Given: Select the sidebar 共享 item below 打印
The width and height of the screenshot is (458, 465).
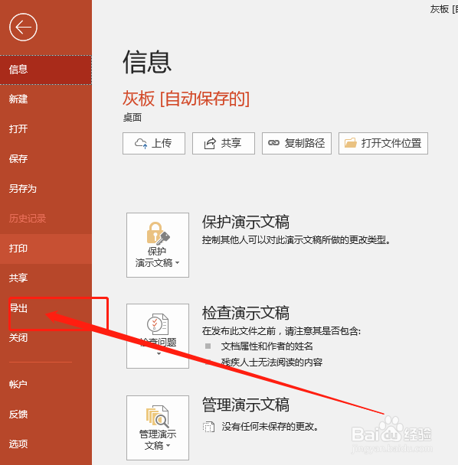Looking at the screenshot, I should point(46,278).
